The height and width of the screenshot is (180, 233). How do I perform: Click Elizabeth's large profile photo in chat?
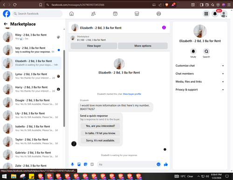coord(119,64)
